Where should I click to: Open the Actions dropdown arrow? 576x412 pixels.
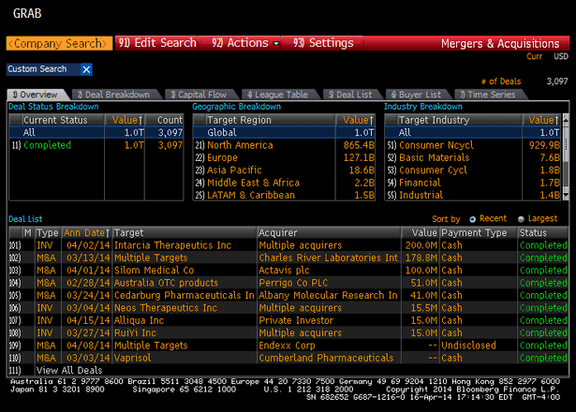pyautogui.click(x=276, y=43)
